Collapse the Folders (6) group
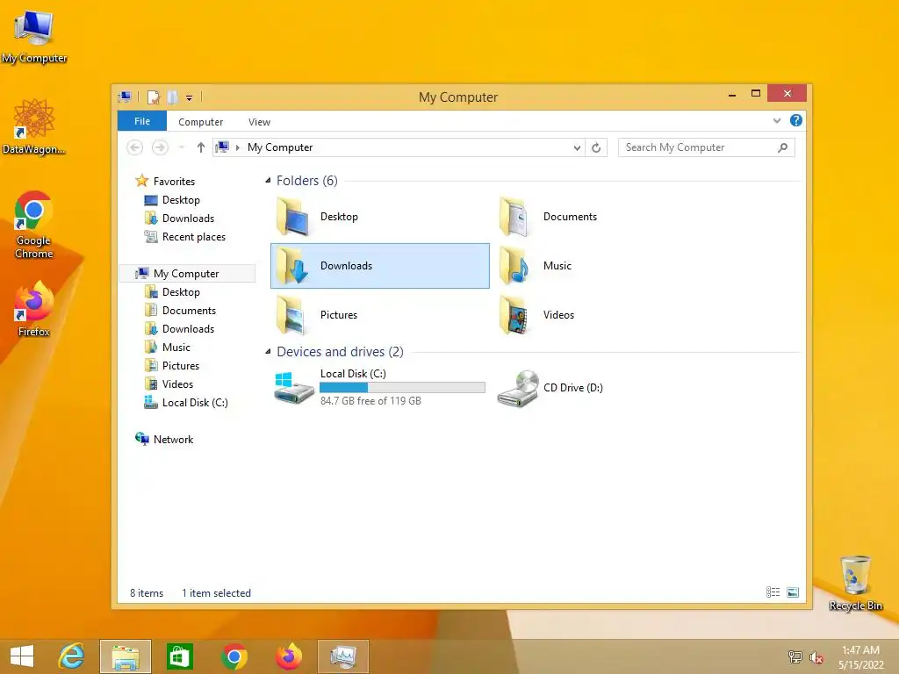This screenshot has width=899, height=674. coord(268,181)
